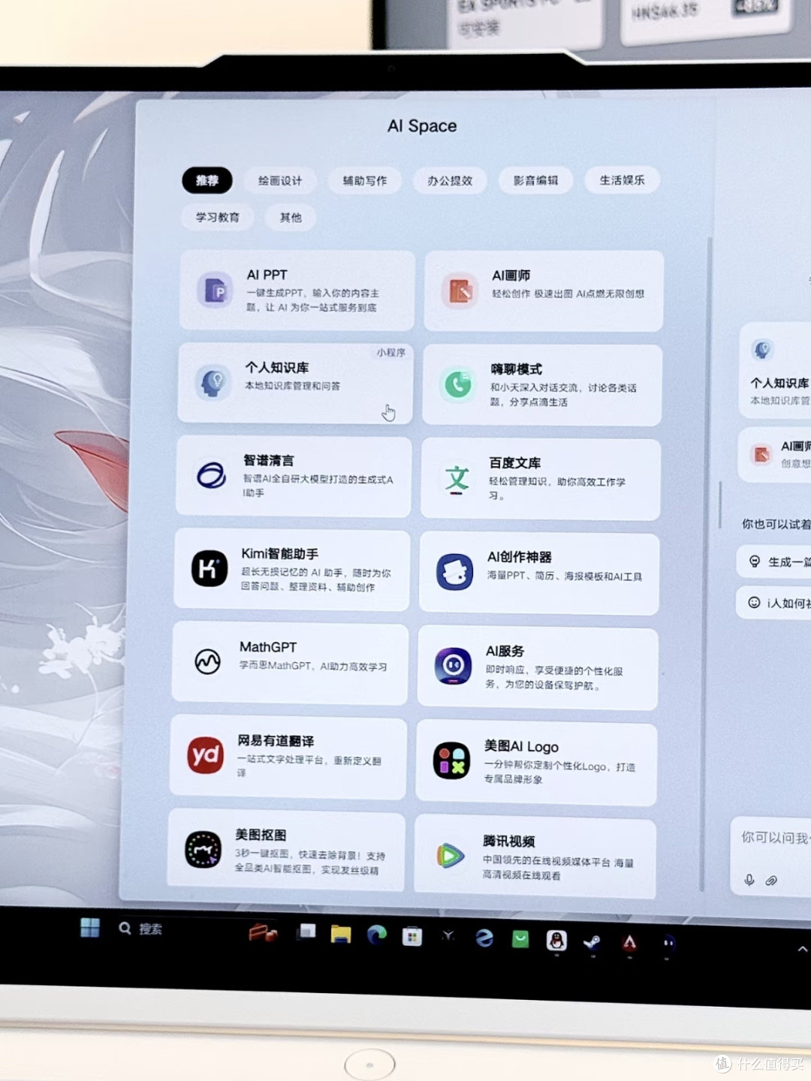Click the 腾讯视频 title text
The height and width of the screenshot is (1081, 811).
click(x=509, y=841)
